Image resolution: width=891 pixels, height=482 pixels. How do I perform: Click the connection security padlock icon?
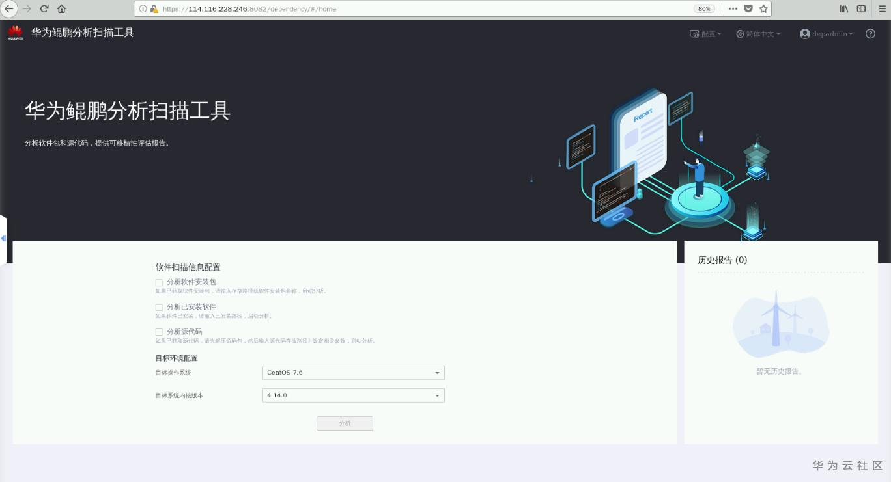154,9
